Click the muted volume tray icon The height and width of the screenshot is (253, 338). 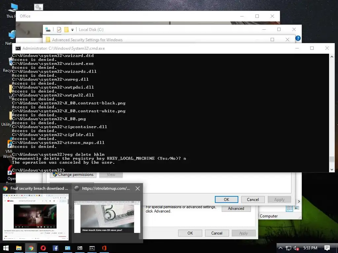[x=296, y=248]
